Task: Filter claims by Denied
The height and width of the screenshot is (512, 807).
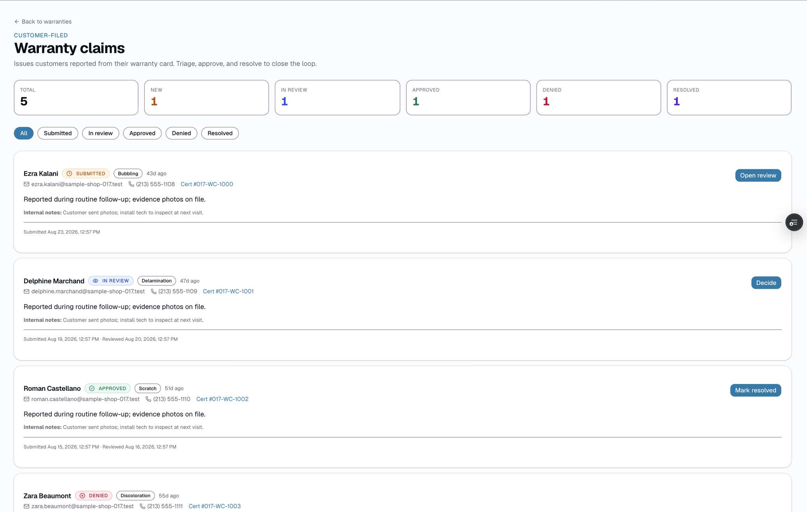Action: pos(181,133)
